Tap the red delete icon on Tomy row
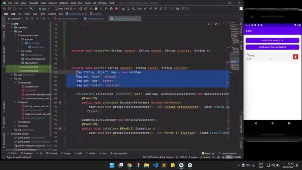The image size is (302, 170). click(295, 57)
